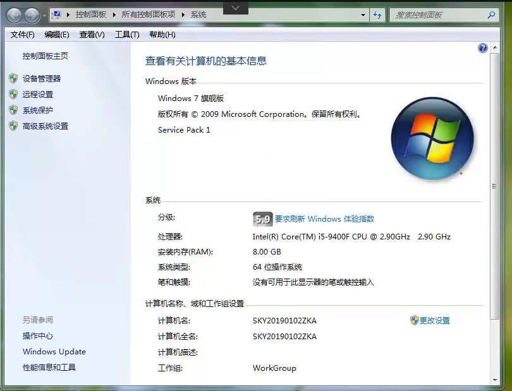Screen dimensions: 512x391
Task: Select 所有控制面板项 in the breadcrumb
Action: point(149,15)
